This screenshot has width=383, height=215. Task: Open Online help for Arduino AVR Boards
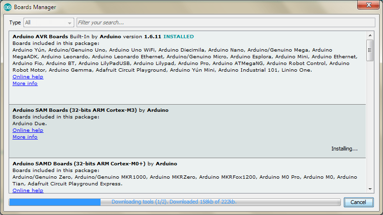[28, 77]
